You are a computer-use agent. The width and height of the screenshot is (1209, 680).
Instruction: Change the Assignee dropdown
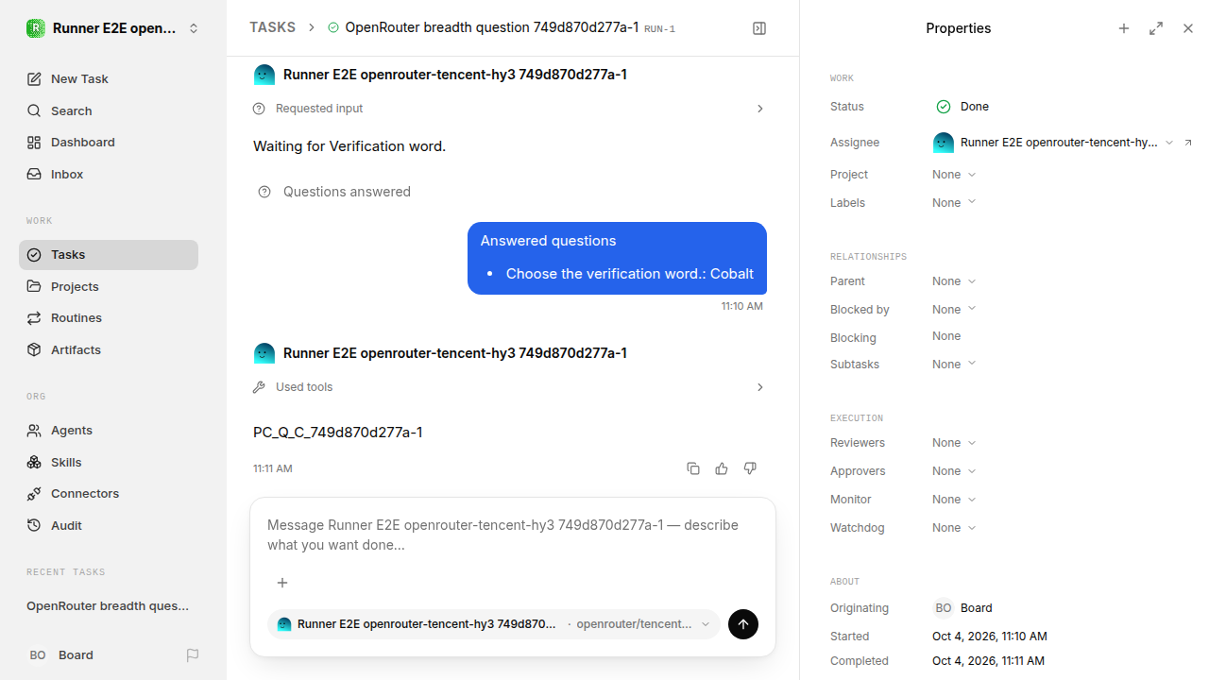tap(1052, 143)
